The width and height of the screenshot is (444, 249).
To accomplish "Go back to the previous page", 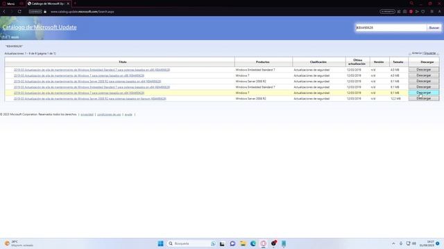I will tap(4, 12).
